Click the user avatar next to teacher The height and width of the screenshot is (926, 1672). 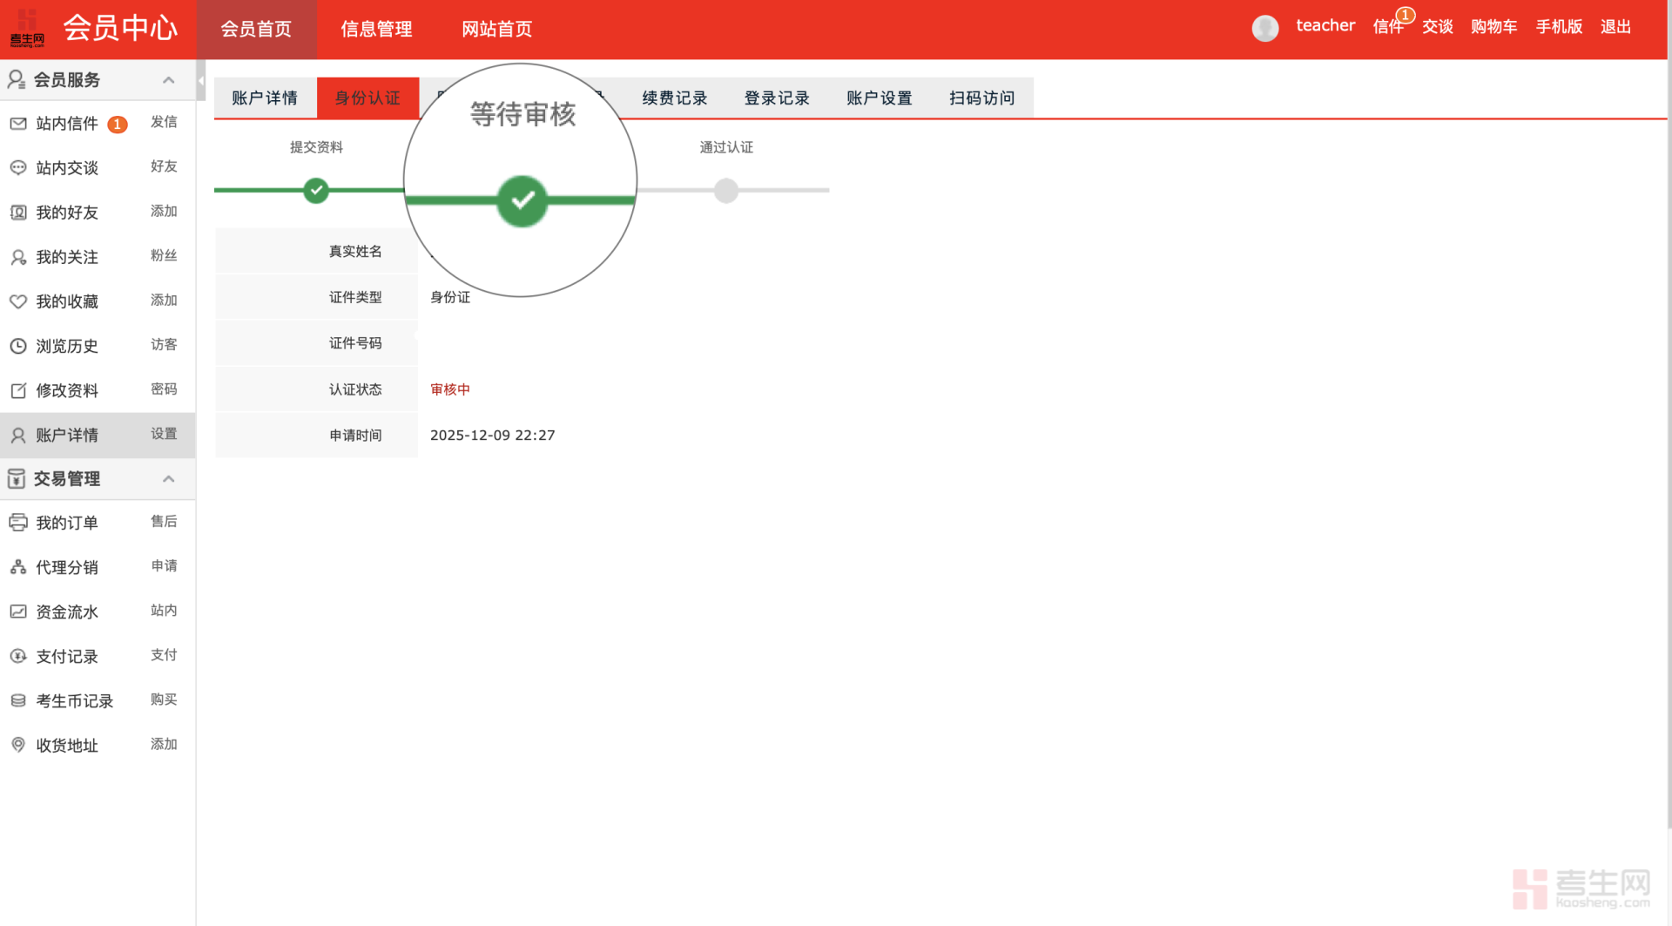tap(1264, 28)
